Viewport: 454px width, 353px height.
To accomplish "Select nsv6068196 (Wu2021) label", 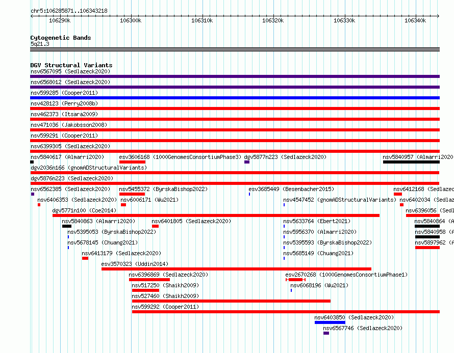I will click(x=319, y=285).
